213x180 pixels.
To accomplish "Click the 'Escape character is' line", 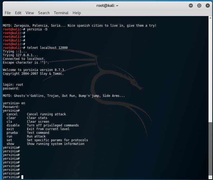I will coord(26,63).
